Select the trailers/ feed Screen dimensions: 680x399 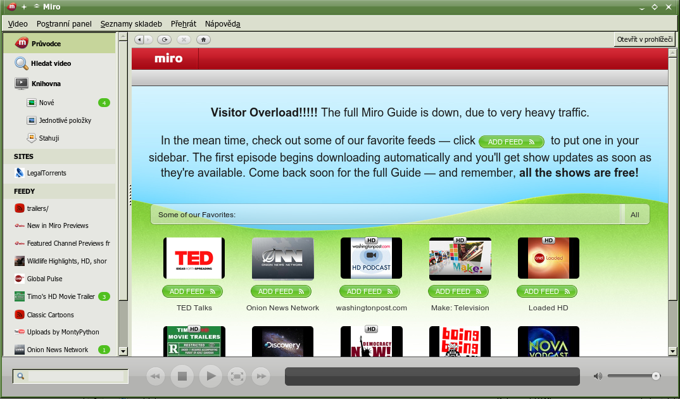(x=60, y=208)
